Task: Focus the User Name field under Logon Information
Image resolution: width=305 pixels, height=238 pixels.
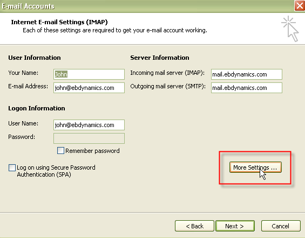Action: 89,125
